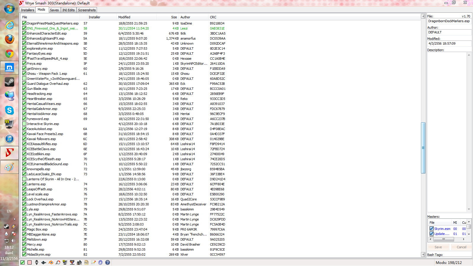Click the Masters list horizontal scrollbar thumb
This screenshot has width=473, height=266.
click(x=443, y=239)
